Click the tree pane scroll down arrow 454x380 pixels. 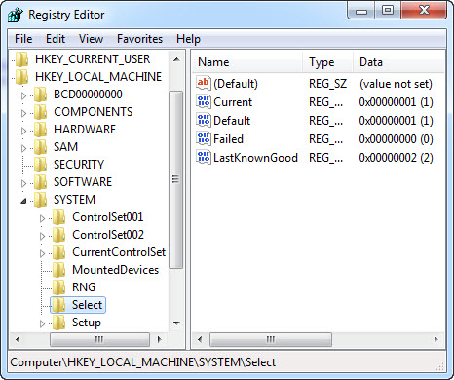[x=176, y=323]
